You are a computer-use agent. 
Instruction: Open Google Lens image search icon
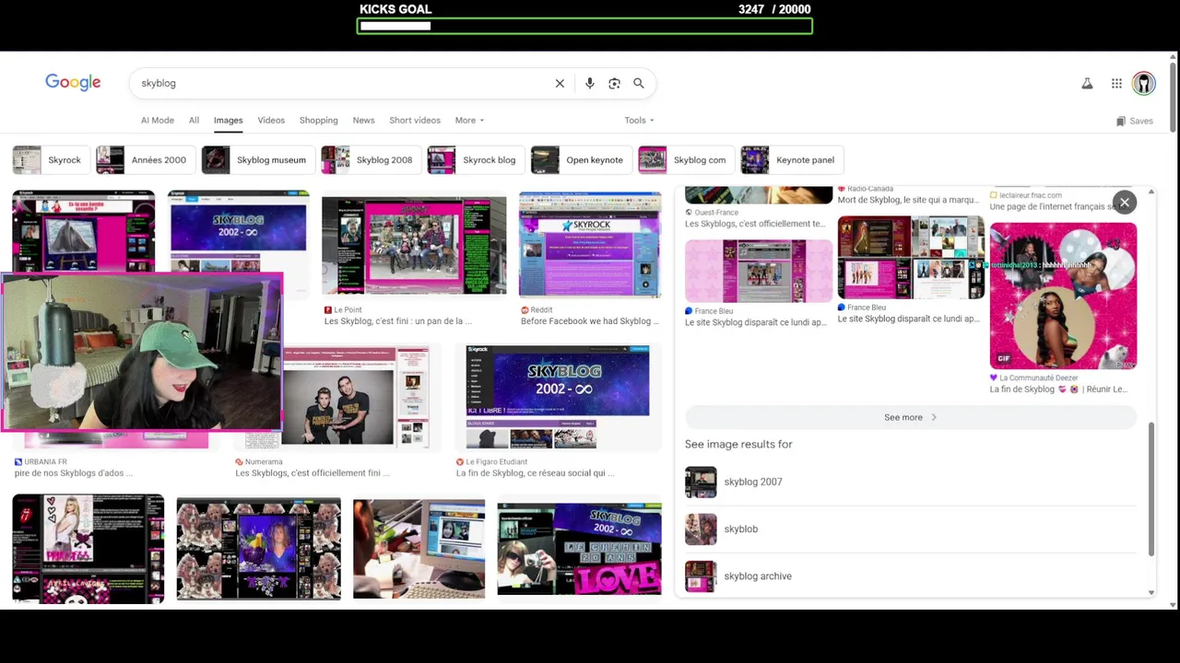(x=614, y=83)
